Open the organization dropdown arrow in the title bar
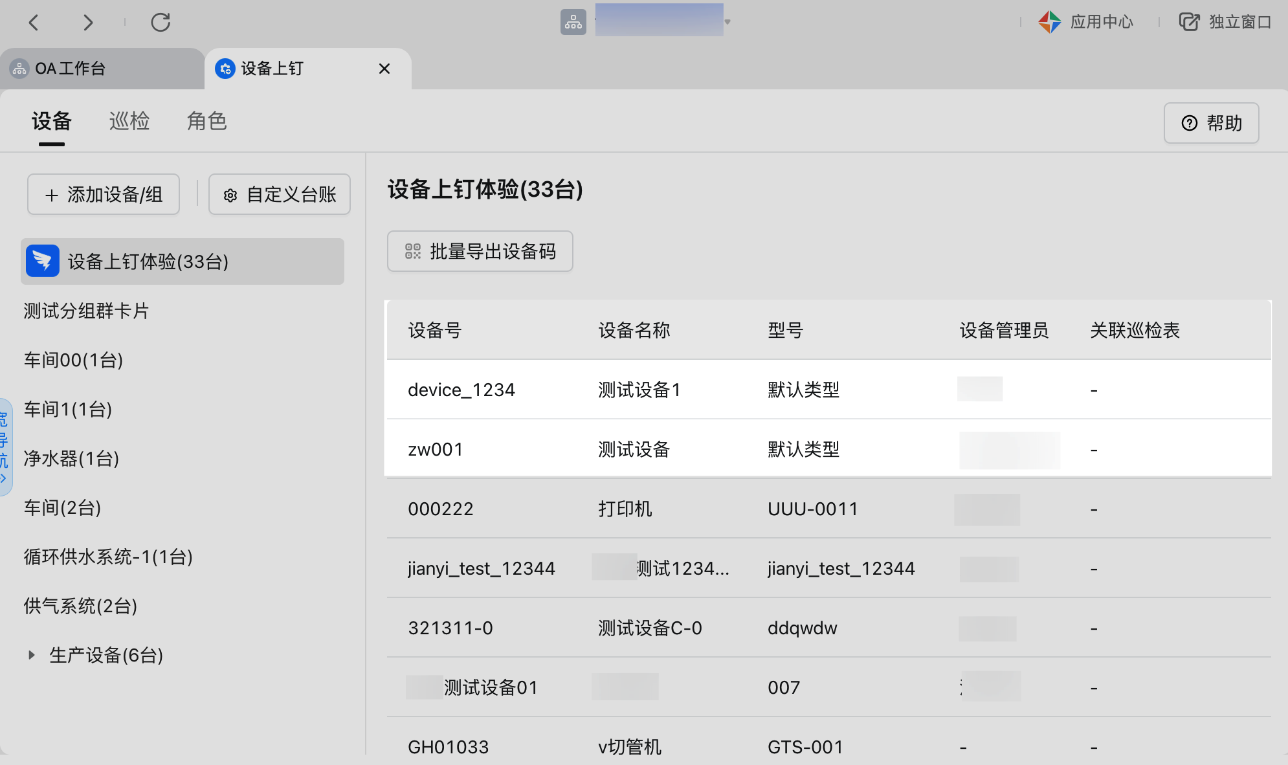Screen dimensions: 1288x765 [x=727, y=22]
